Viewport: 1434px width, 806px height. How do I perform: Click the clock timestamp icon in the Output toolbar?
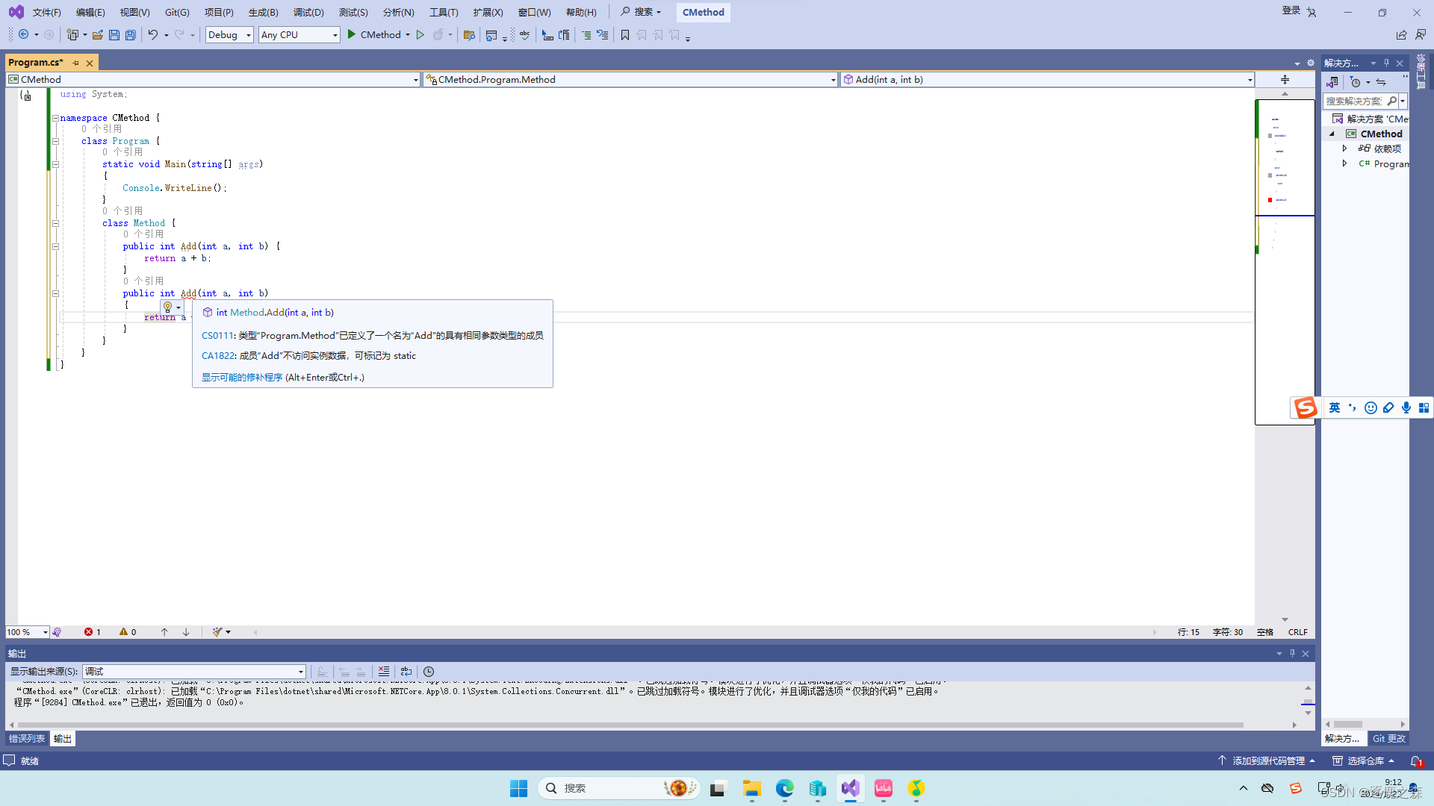tap(429, 672)
